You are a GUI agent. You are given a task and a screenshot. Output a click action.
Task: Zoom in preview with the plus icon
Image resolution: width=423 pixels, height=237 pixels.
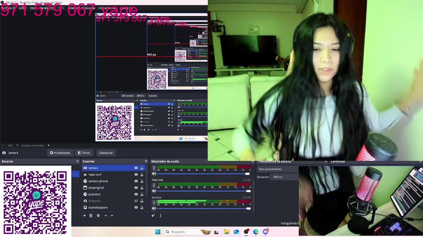coord(17,145)
